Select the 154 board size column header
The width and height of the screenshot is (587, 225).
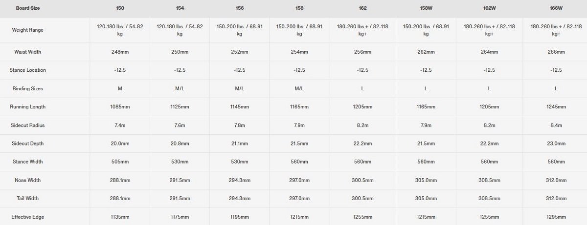180,8
